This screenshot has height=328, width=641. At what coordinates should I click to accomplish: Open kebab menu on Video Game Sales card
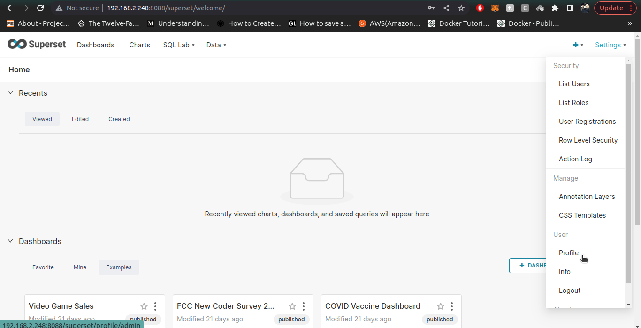pos(155,306)
